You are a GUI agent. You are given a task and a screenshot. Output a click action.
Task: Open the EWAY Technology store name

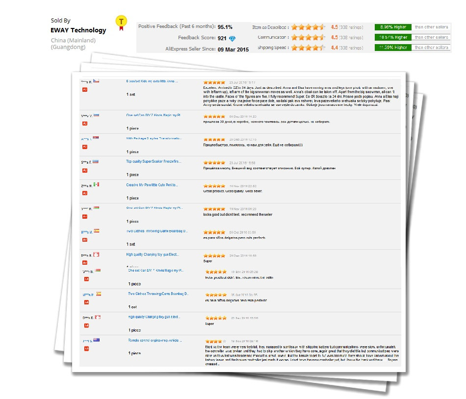(78, 30)
